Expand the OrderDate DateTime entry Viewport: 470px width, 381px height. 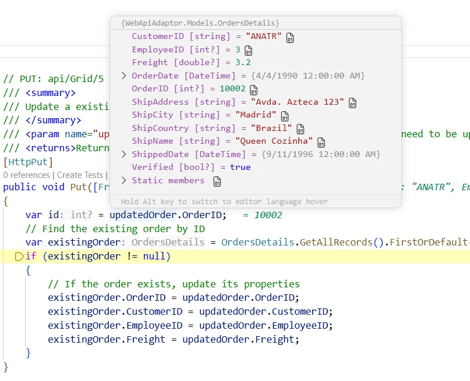[x=124, y=76]
